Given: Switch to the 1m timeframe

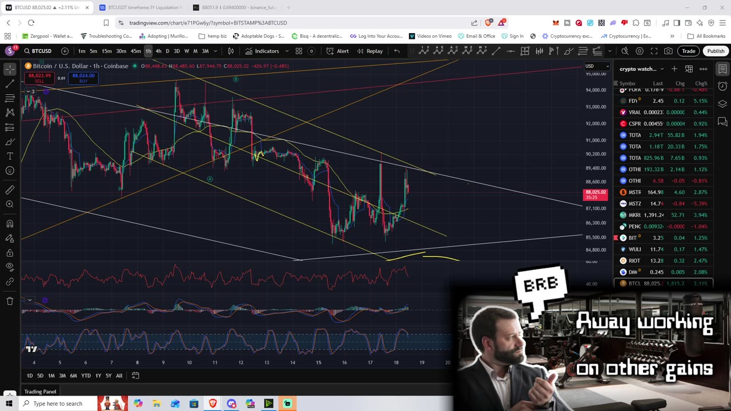Looking at the screenshot, I should pos(82,51).
